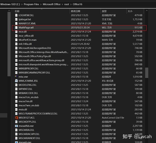156x143 pixels.
Task: Go to Windows-SSD (C:) in address bar
Action: 10,4
